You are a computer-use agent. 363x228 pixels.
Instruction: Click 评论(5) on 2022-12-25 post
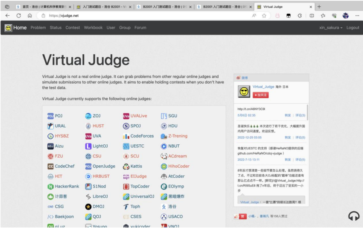pos(300,137)
